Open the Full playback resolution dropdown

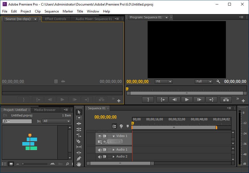[204, 82]
